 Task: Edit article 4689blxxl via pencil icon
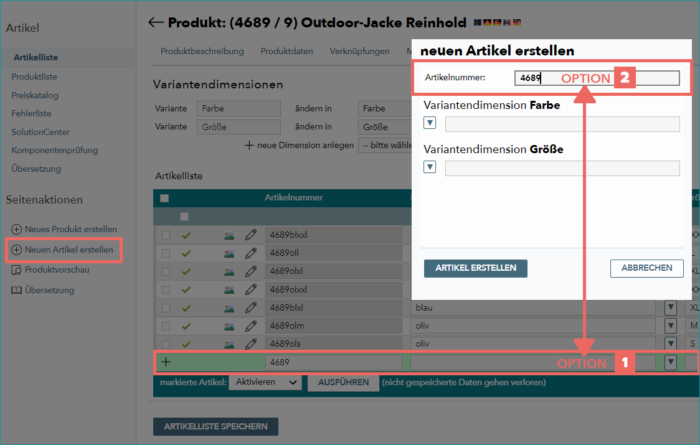(x=251, y=235)
